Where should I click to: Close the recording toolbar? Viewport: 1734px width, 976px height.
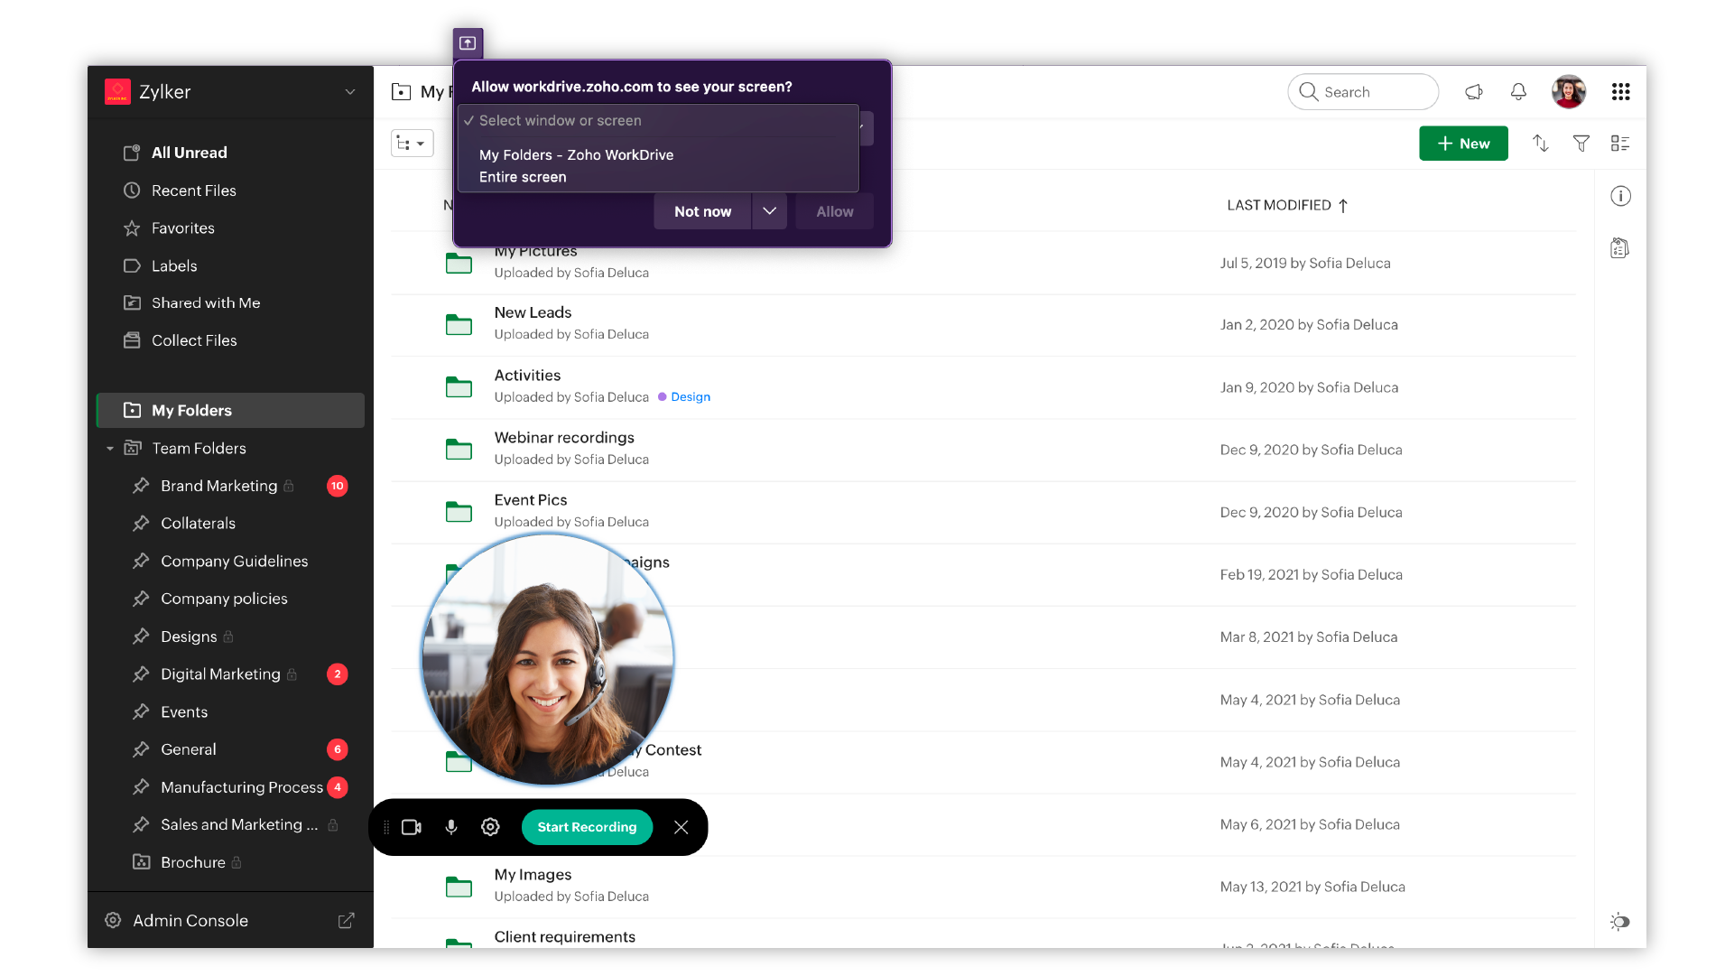682,827
